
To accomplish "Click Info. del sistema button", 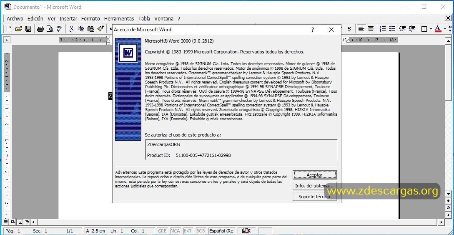I will [314, 186].
